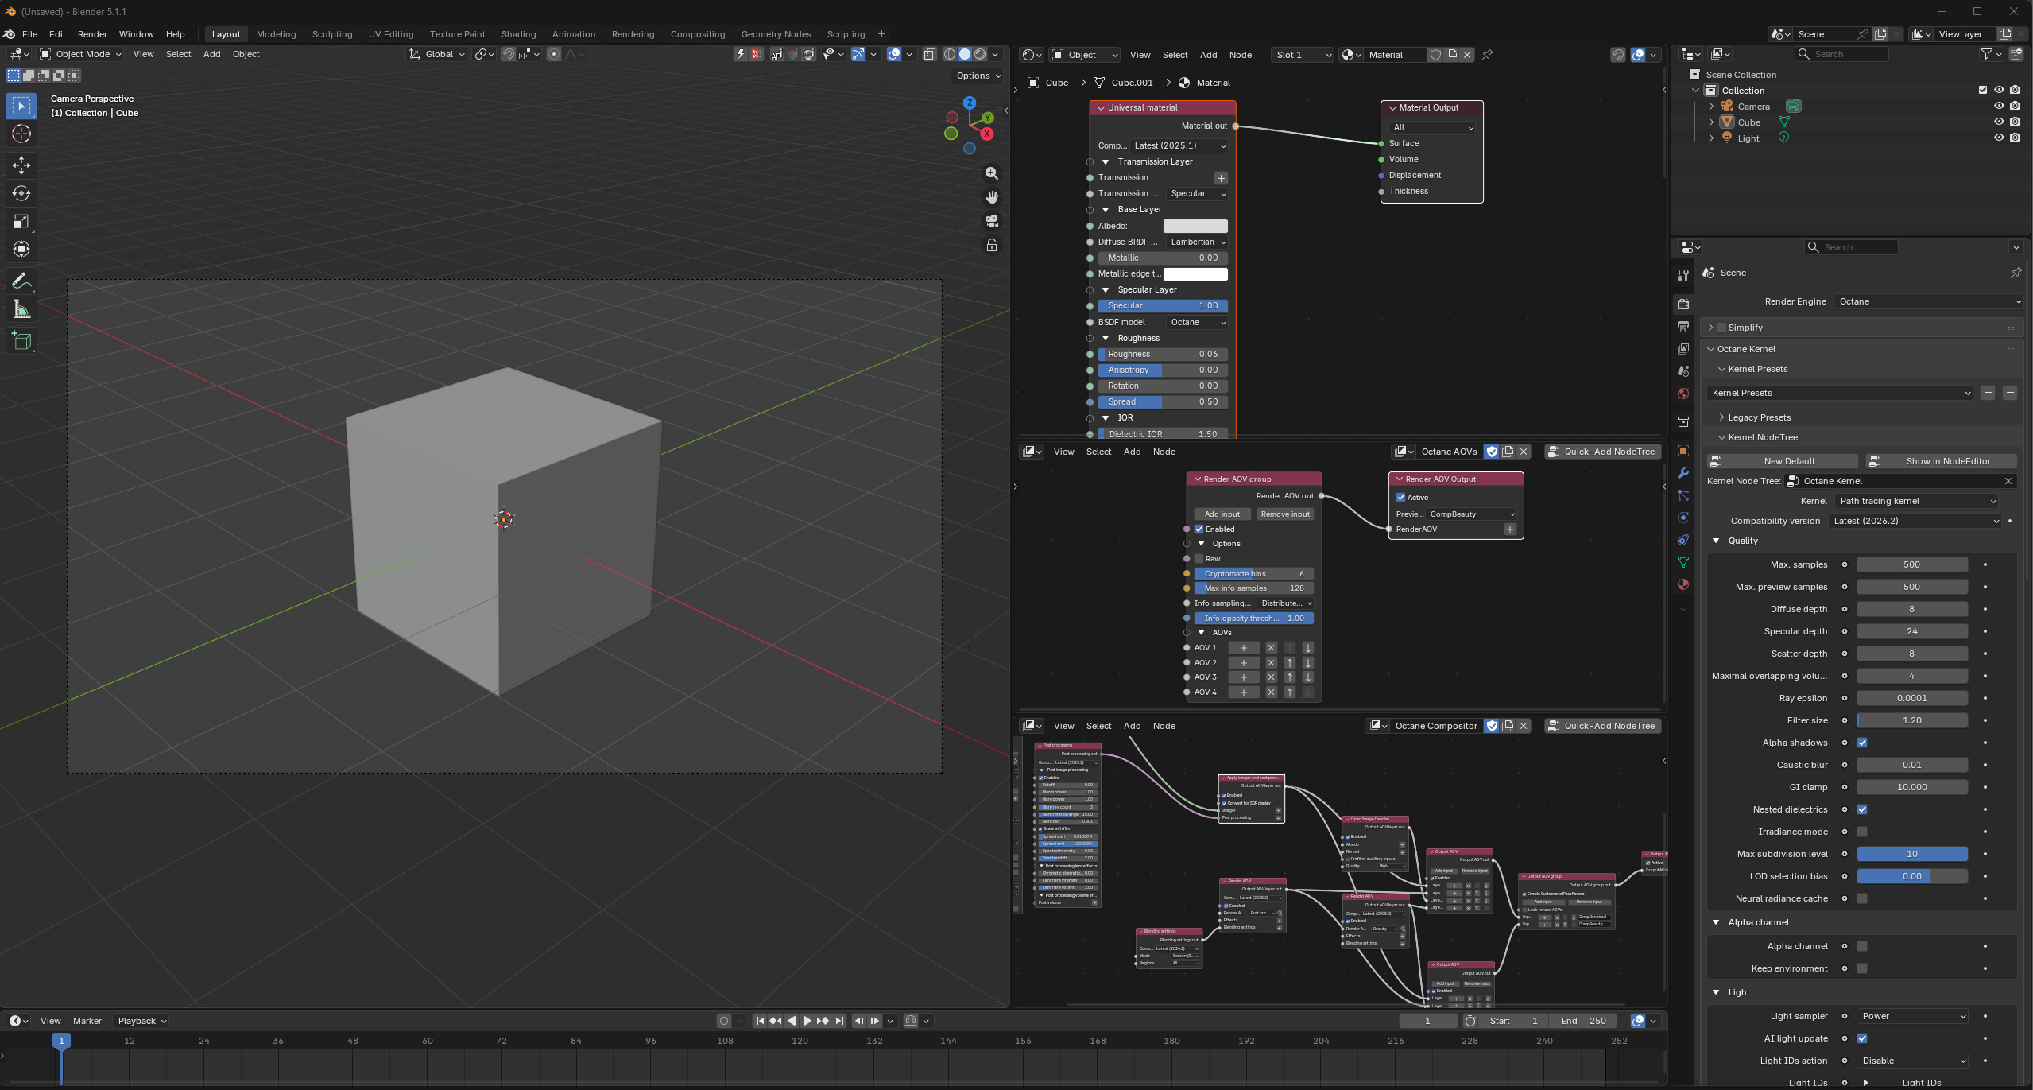This screenshot has width=2033, height=1090.
Task: Open the Material properties tab icon
Action: (x=1683, y=584)
